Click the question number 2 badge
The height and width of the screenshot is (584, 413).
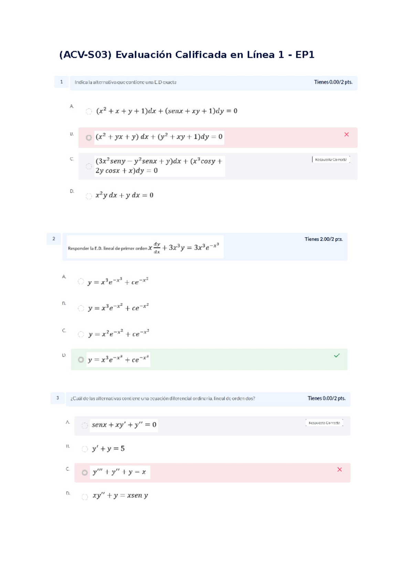tap(54, 239)
